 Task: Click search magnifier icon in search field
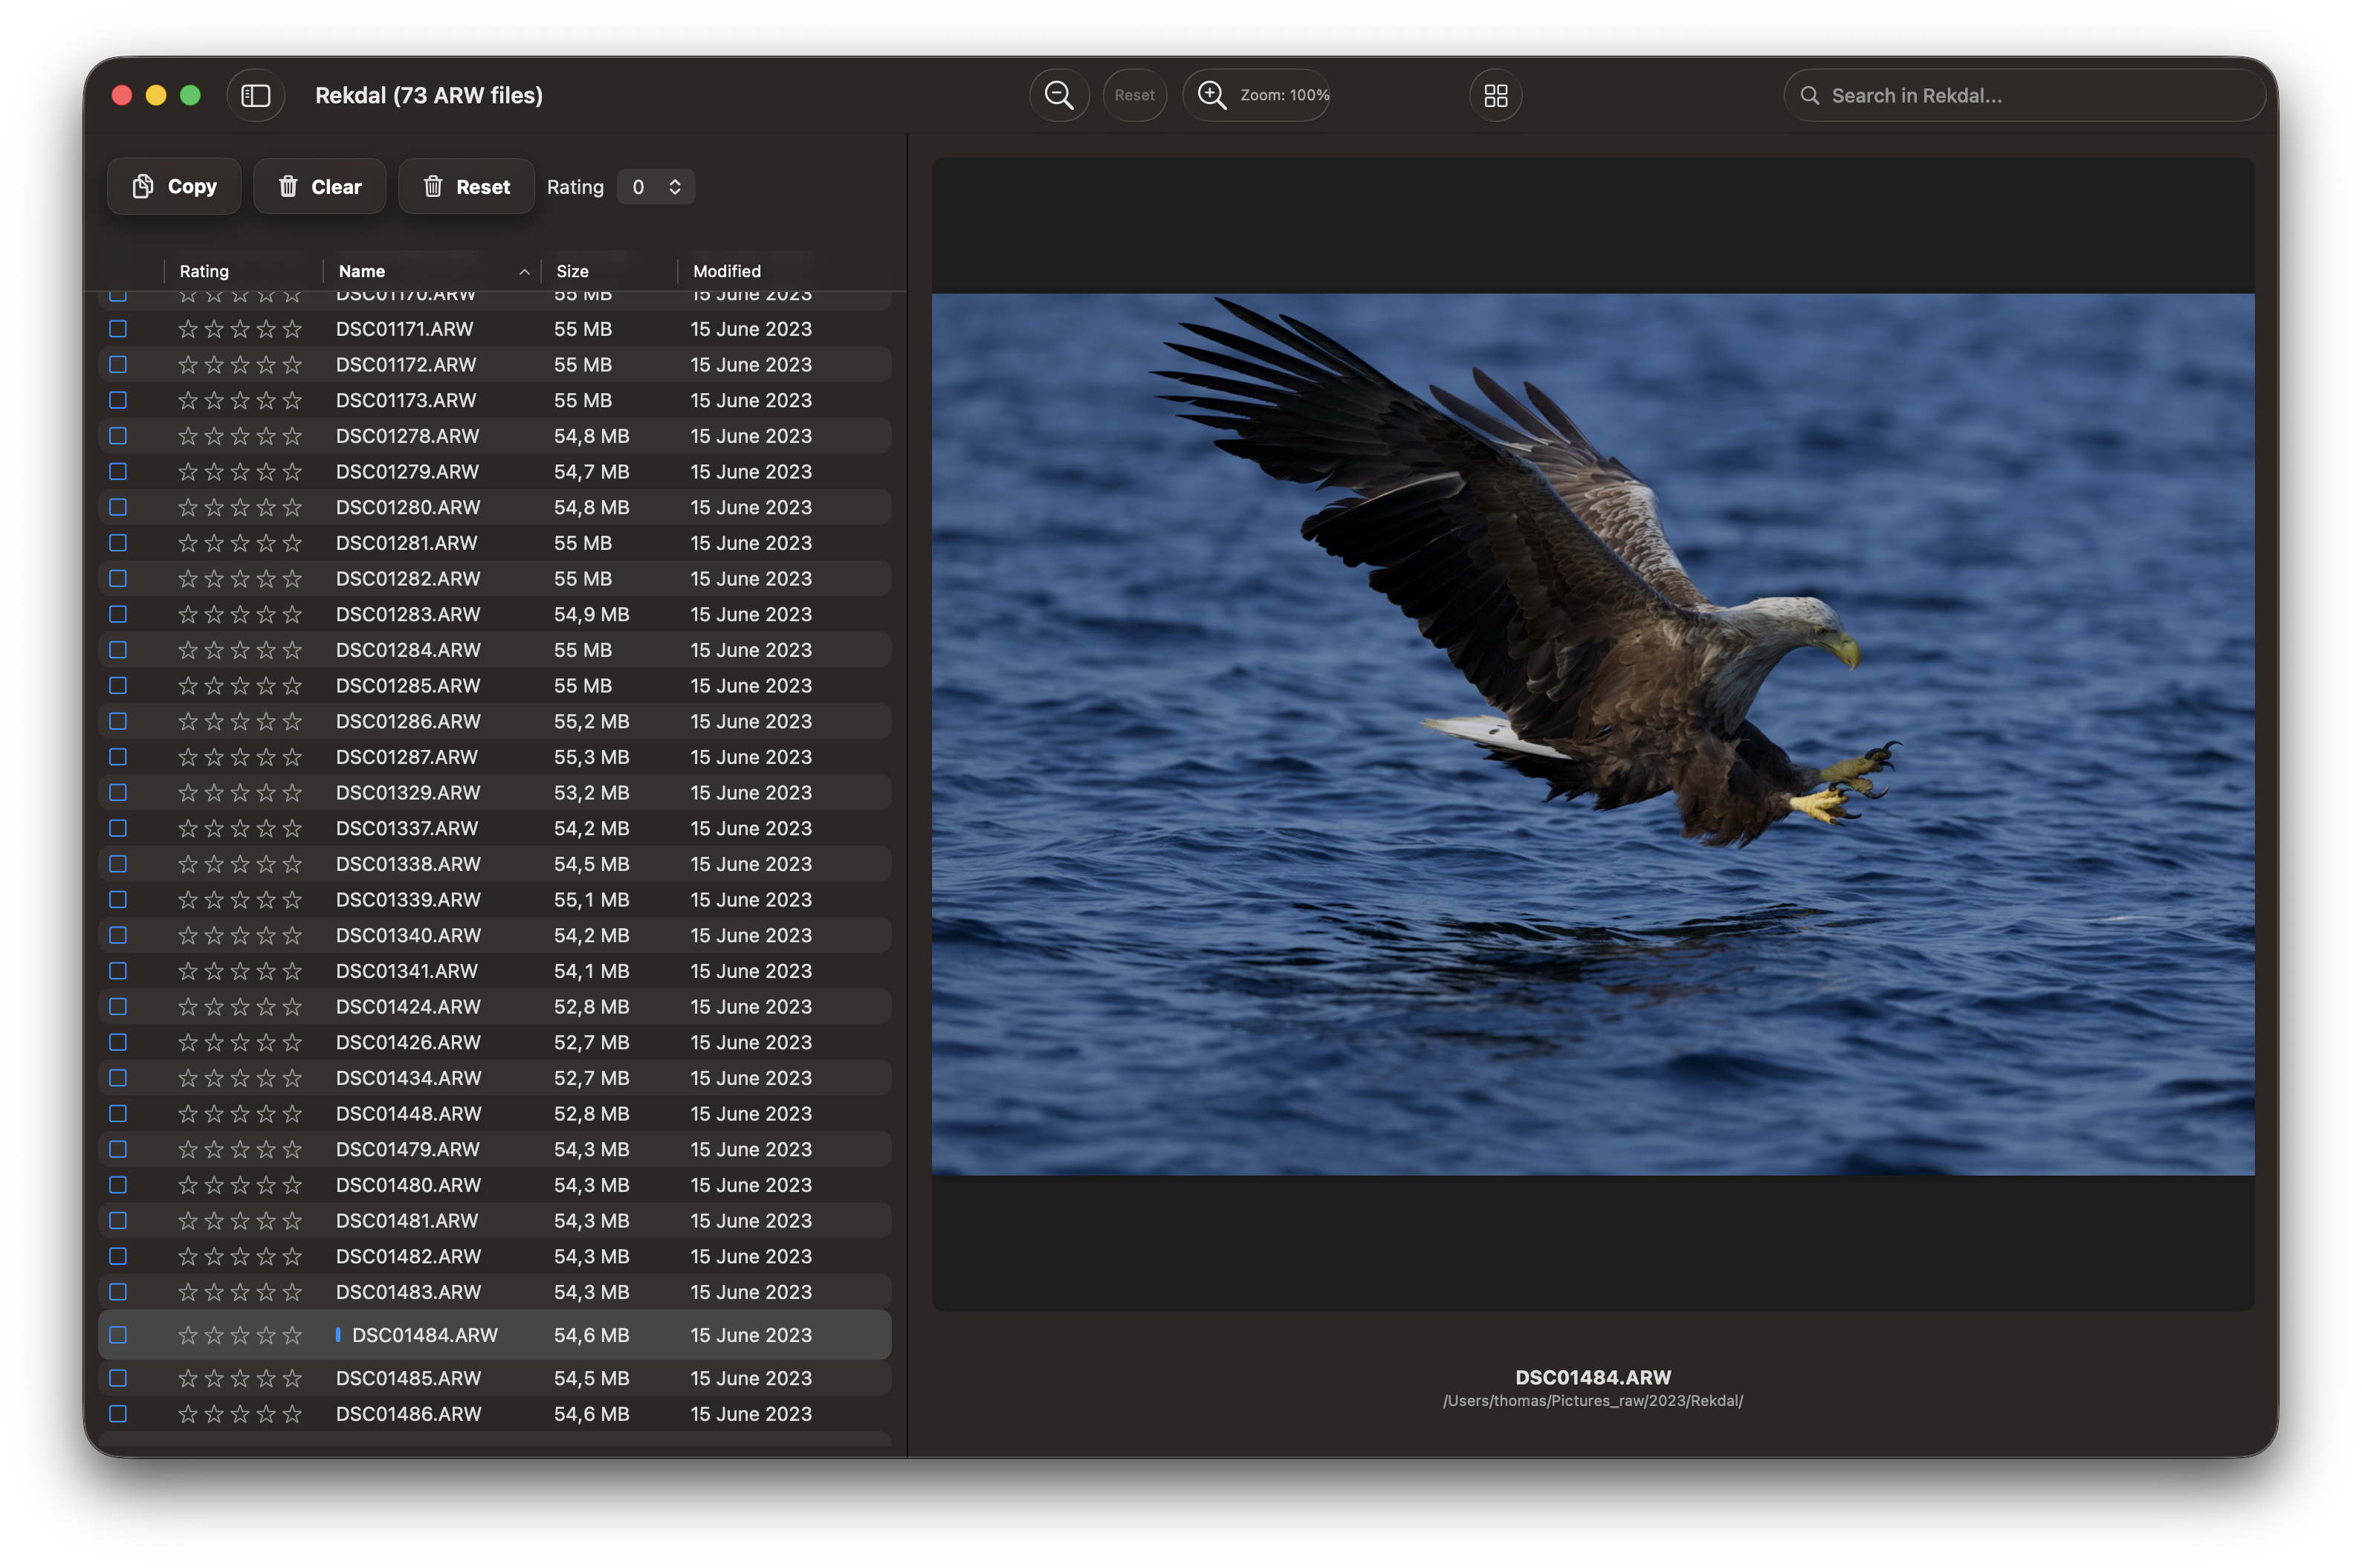tap(1809, 95)
